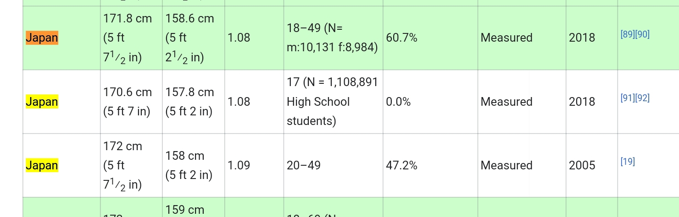Click the 0.0% population share cell

click(x=430, y=102)
